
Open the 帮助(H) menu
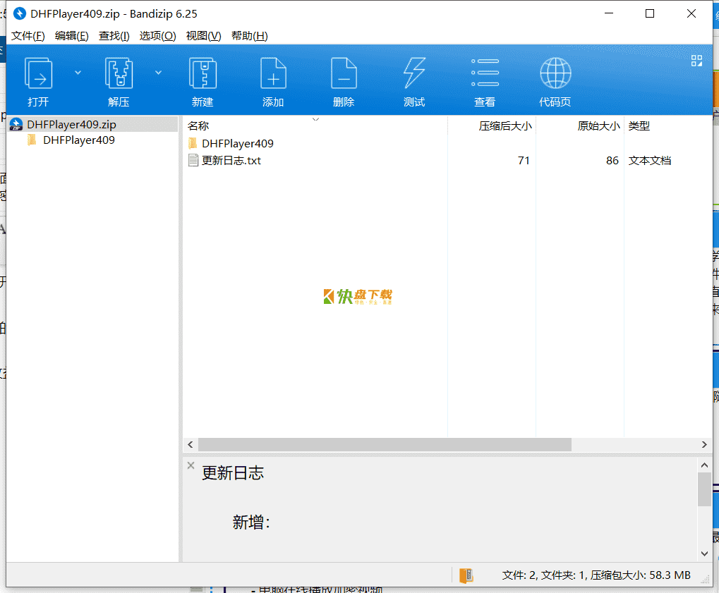click(x=250, y=36)
